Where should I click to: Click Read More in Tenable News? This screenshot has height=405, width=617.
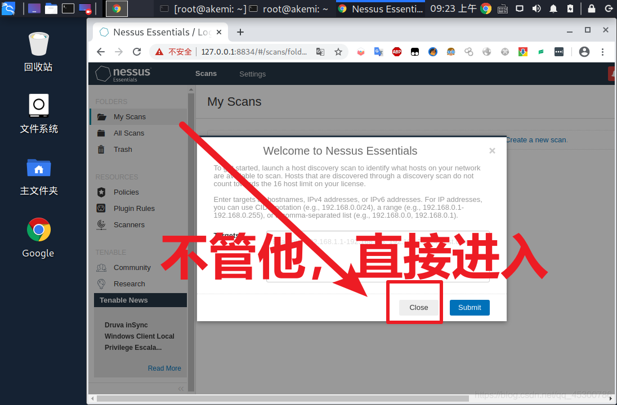point(164,368)
